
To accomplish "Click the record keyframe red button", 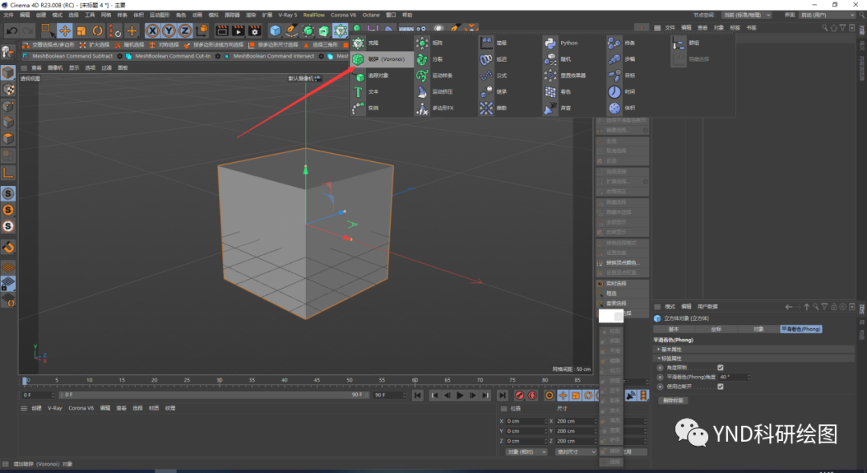I will click(519, 395).
